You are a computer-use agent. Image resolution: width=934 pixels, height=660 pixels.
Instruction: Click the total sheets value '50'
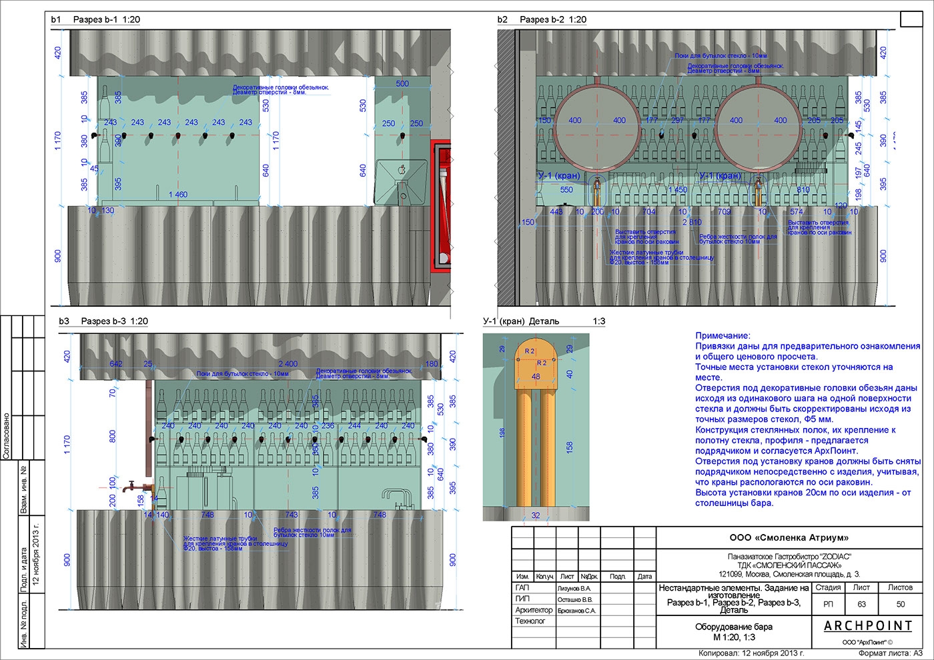pyautogui.click(x=900, y=605)
